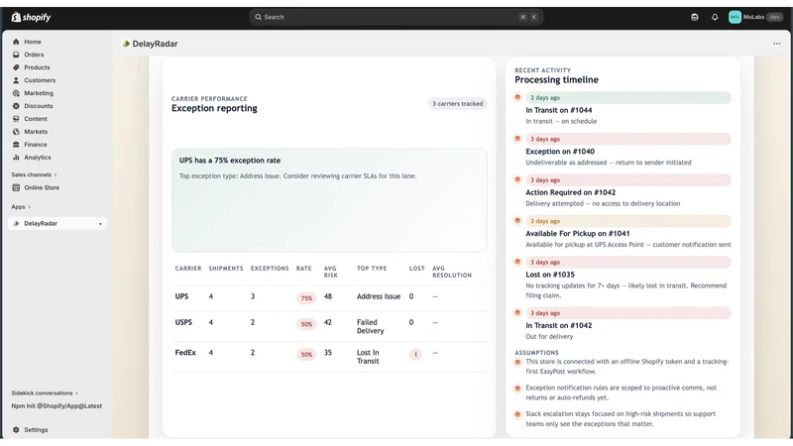Click the 3 carriers tracked badge
Image resolution: width=793 pixels, height=446 pixels.
[457, 104]
